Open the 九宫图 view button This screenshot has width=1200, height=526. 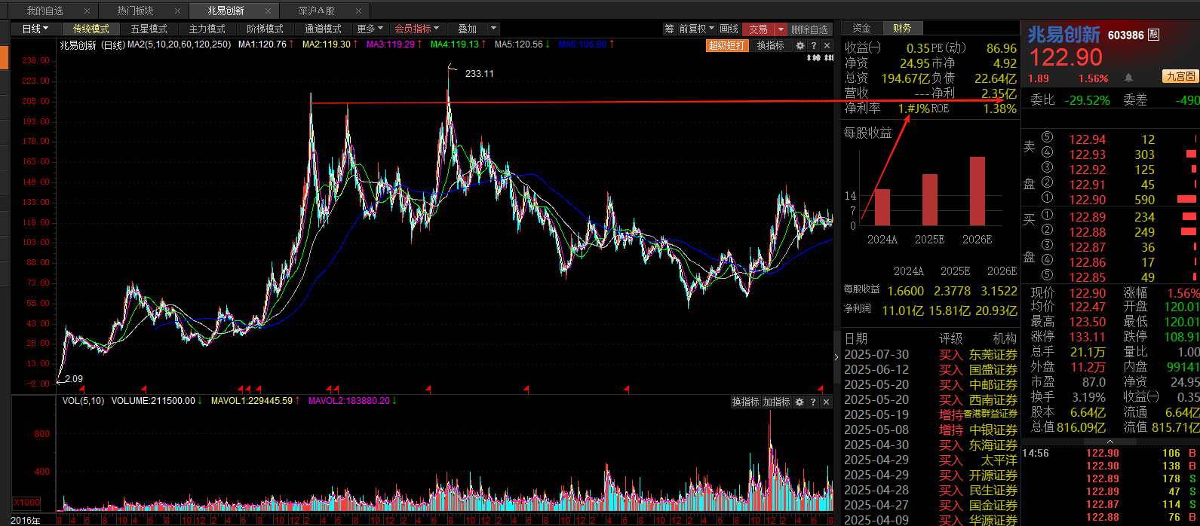[x=1180, y=76]
